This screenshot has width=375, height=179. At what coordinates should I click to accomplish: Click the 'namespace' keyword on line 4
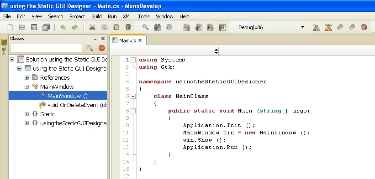coord(155,82)
